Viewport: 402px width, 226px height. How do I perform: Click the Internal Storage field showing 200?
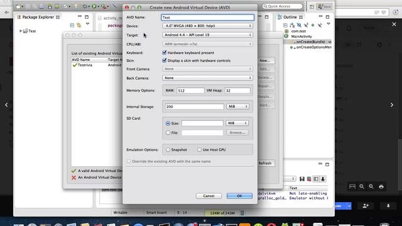pyautogui.click(x=195, y=106)
